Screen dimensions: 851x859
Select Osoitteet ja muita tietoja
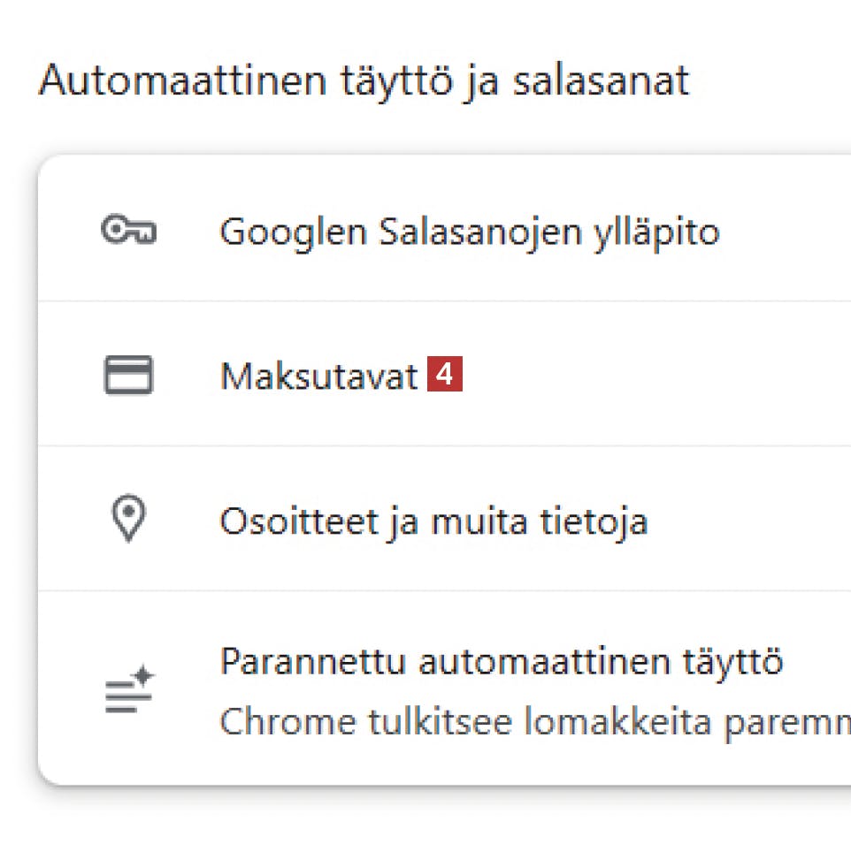click(433, 521)
